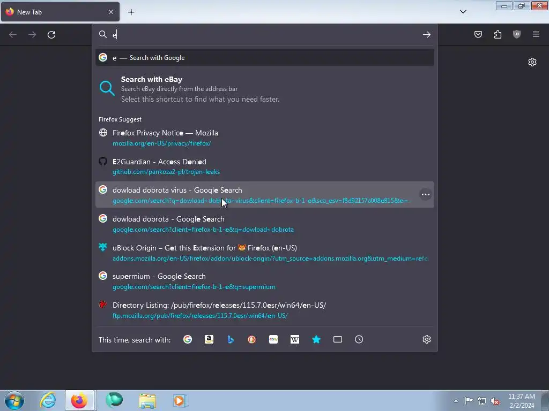Screen dimensions: 549x411
Task: Open three-dot menu for dobrota virus result
Action: click(425, 194)
